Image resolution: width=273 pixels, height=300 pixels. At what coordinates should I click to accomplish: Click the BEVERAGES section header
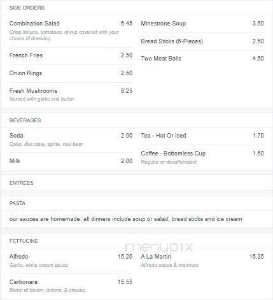pos(25,120)
